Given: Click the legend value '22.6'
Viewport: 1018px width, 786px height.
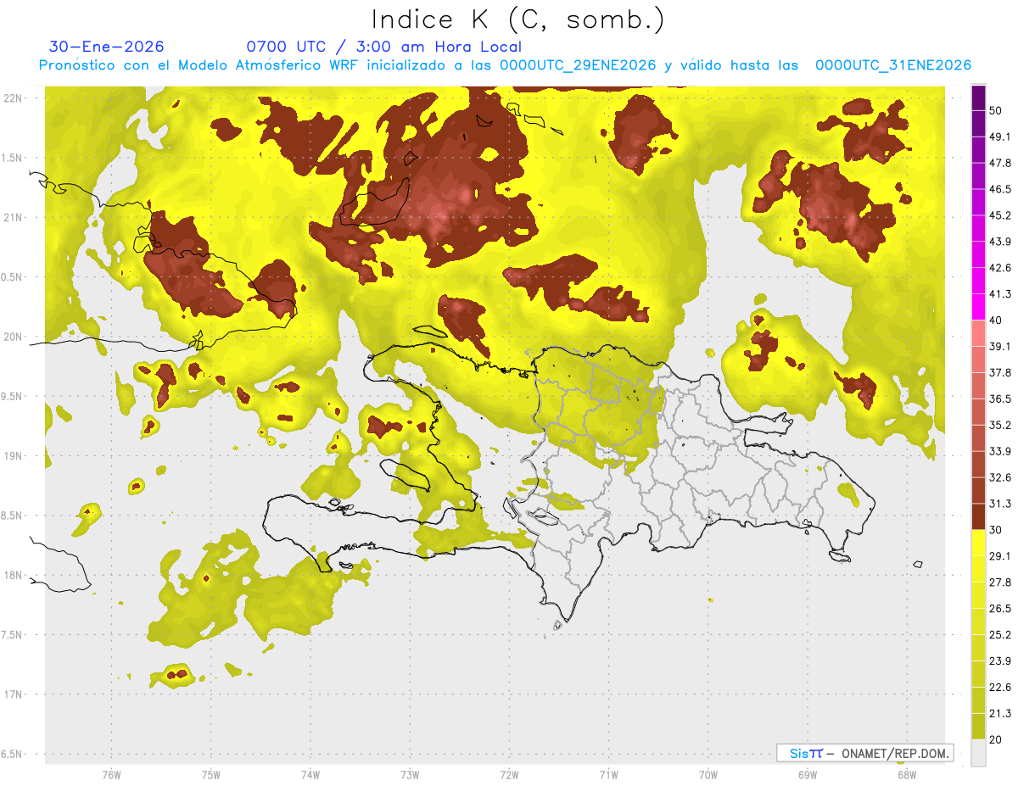Looking at the screenshot, I should 1000,687.
